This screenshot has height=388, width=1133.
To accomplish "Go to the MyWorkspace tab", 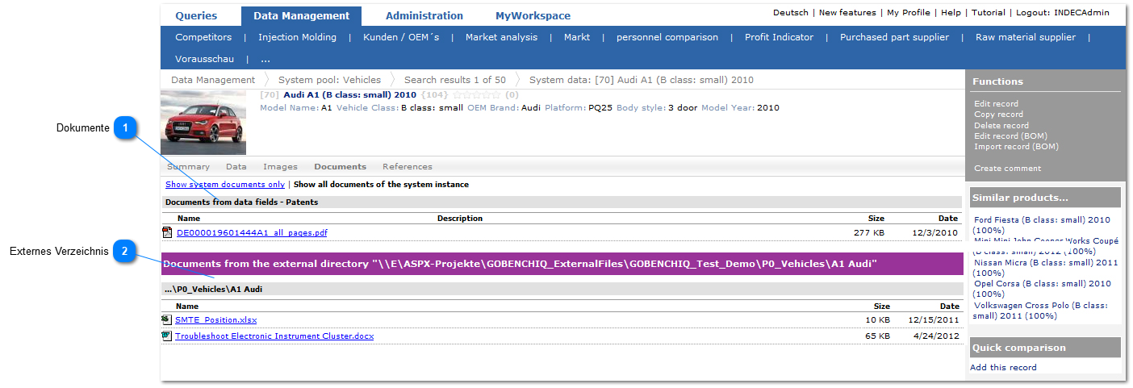I will (533, 15).
